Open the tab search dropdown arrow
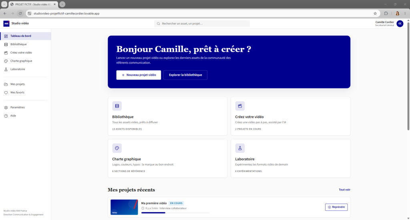 4,4
